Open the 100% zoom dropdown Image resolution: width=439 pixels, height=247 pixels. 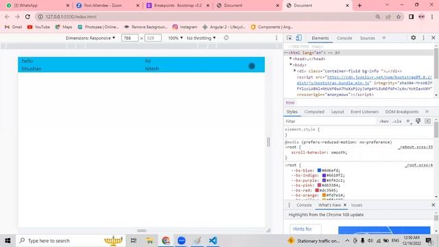[176, 38]
